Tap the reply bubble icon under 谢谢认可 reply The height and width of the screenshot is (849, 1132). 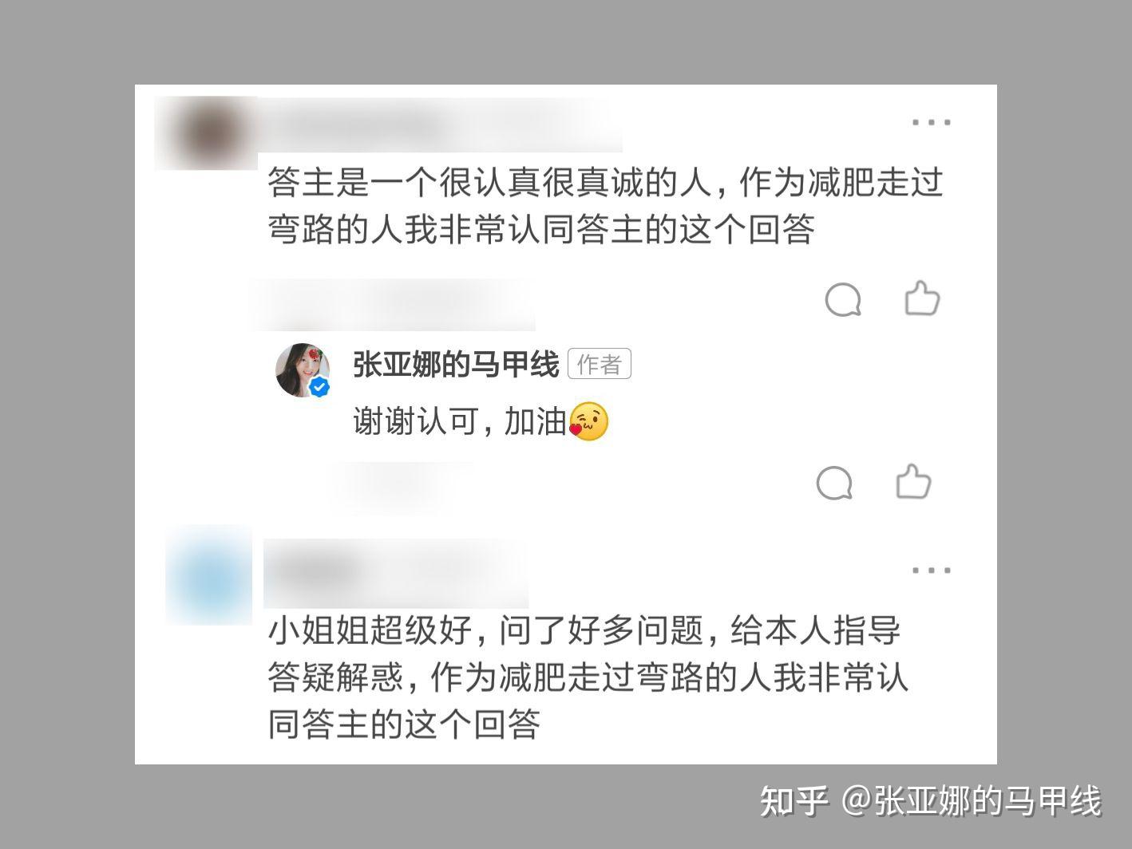(x=835, y=484)
